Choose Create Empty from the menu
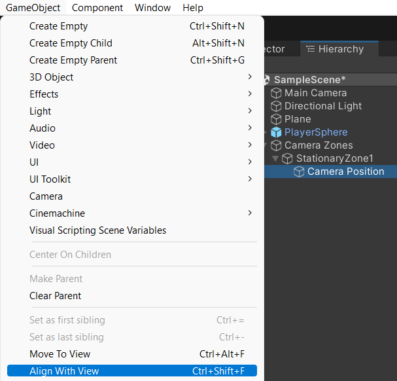Image resolution: width=397 pixels, height=381 pixels. pyautogui.click(x=132, y=26)
